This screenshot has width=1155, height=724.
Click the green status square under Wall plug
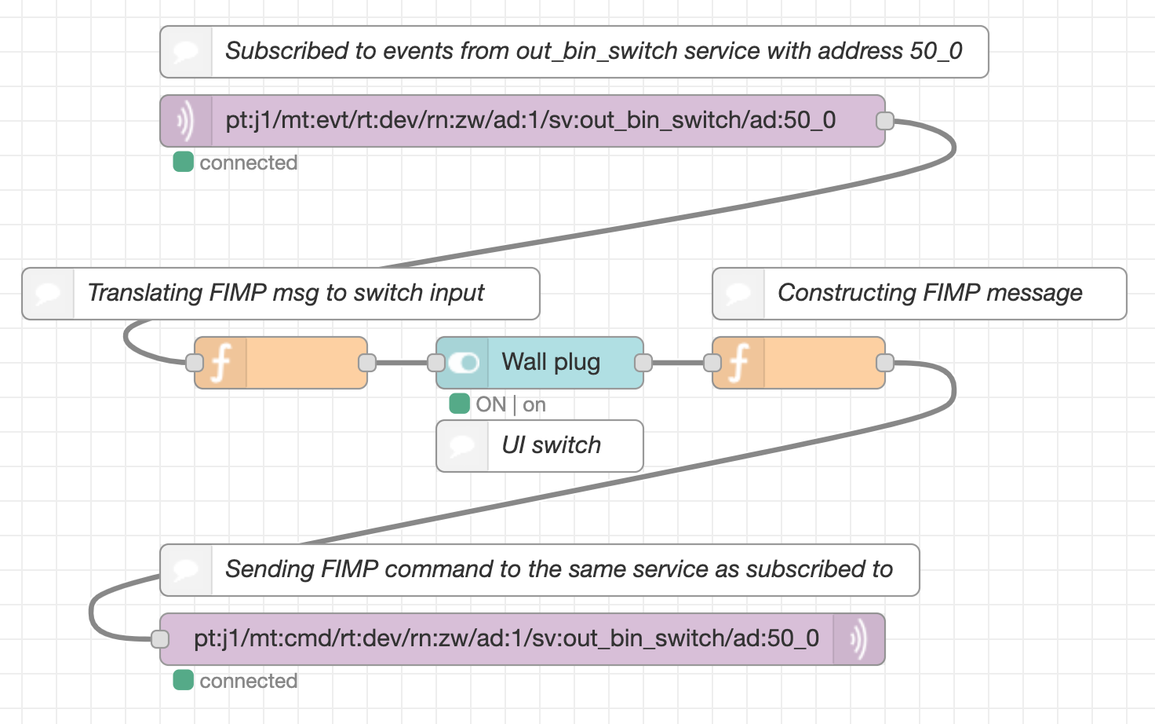point(459,404)
